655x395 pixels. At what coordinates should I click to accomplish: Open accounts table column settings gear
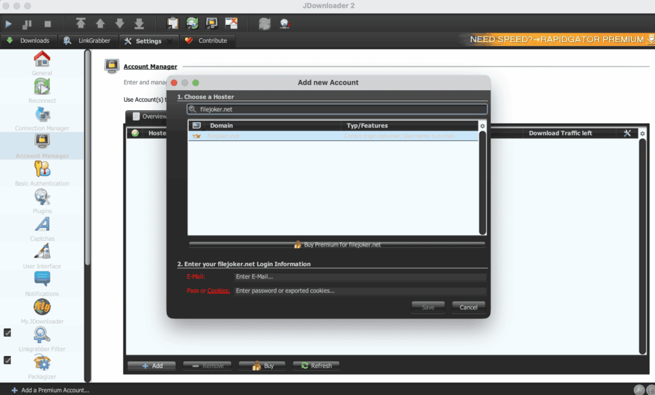[x=642, y=133]
